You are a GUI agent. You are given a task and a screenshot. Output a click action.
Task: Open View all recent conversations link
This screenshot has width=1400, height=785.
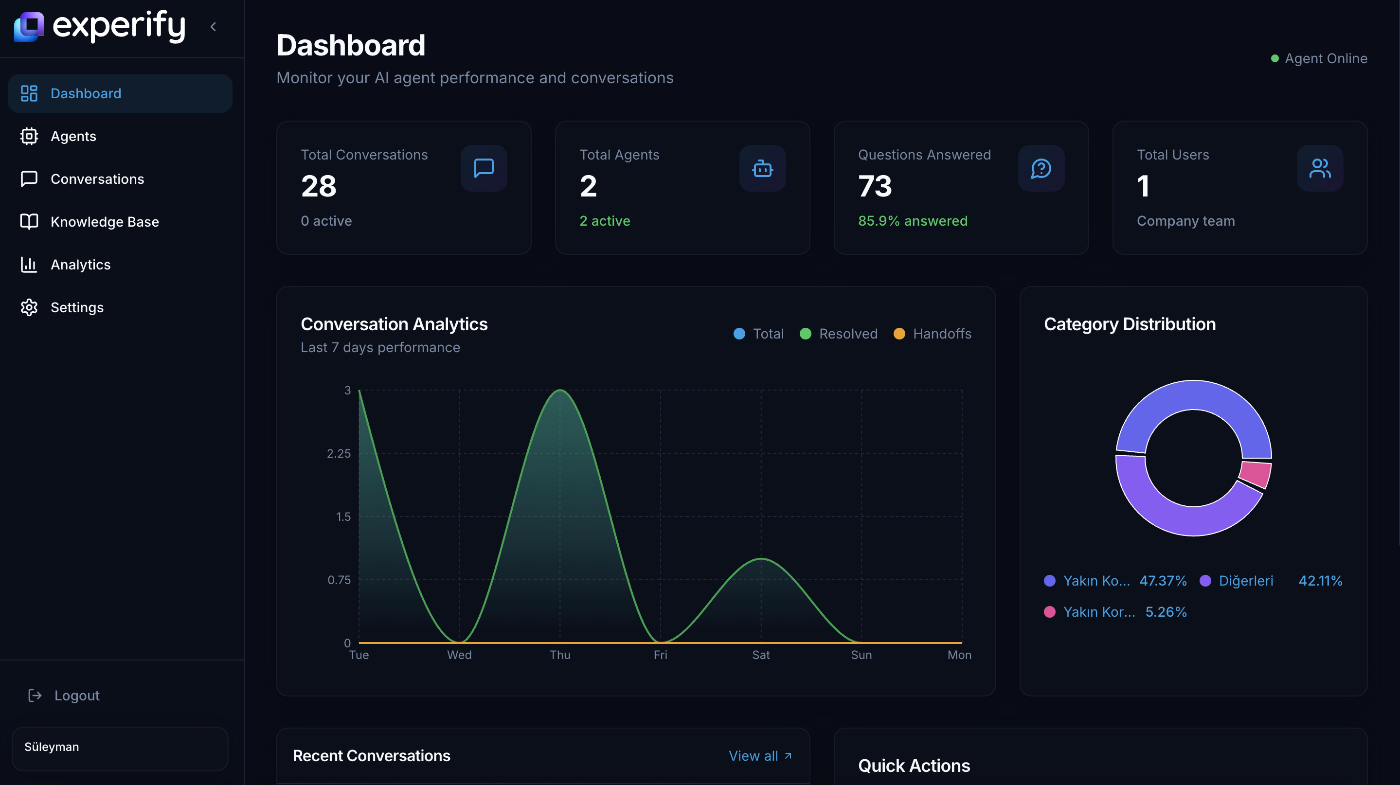pos(760,756)
